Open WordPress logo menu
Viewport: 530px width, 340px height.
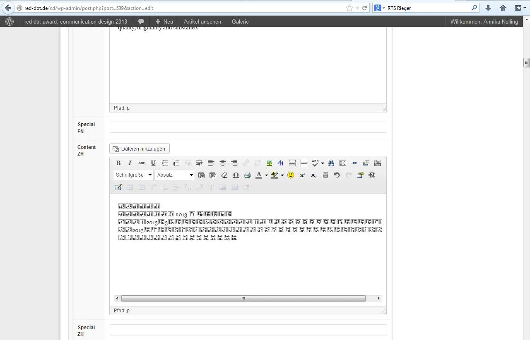(x=10, y=22)
